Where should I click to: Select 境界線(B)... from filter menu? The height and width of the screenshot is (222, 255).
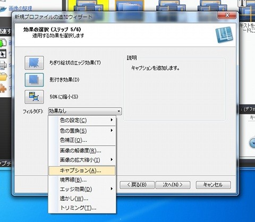click(x=82, y=180)
